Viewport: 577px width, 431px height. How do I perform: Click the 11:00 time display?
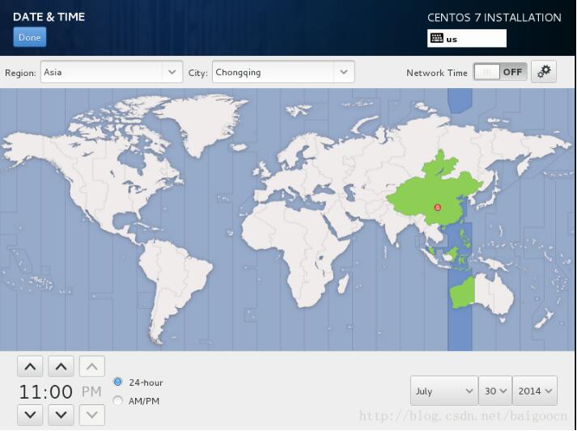(45, 391)
